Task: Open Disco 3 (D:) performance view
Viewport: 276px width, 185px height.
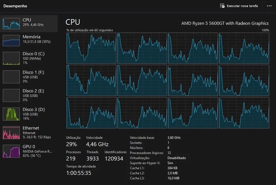Action: (29, 114)
